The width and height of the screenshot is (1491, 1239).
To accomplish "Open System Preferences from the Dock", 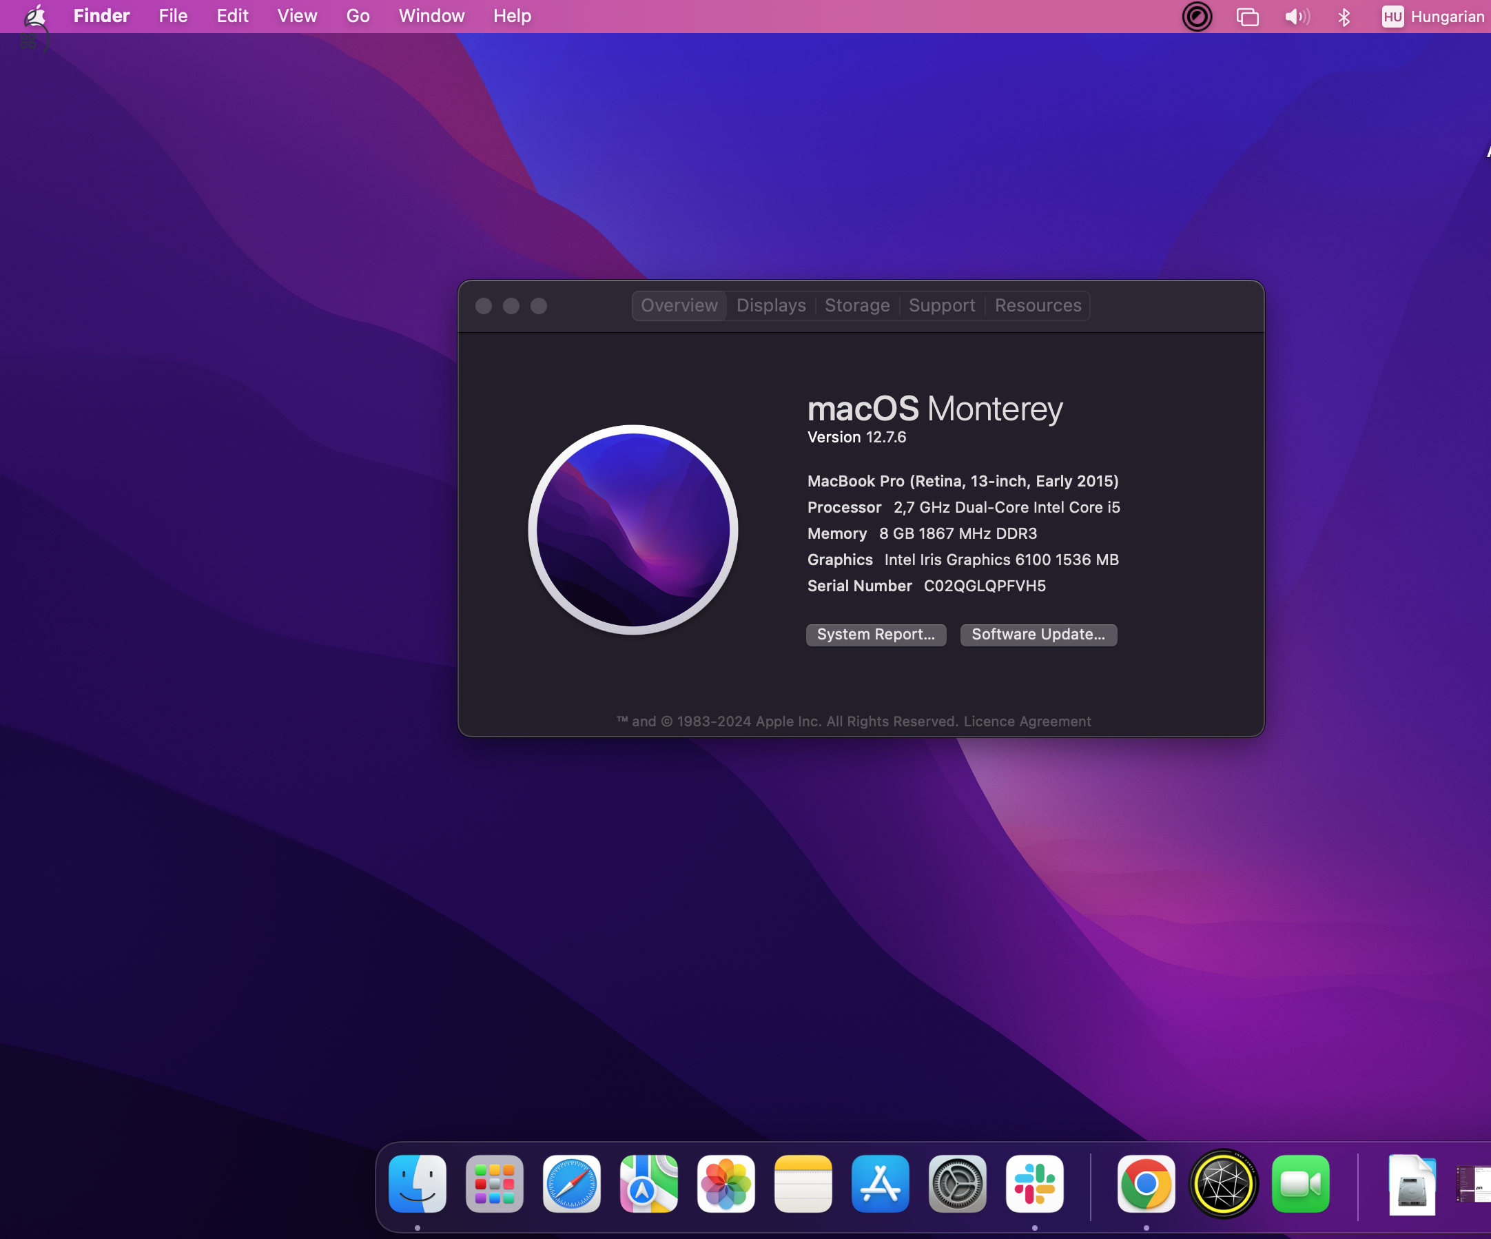I will click(x=958, y=1184).
